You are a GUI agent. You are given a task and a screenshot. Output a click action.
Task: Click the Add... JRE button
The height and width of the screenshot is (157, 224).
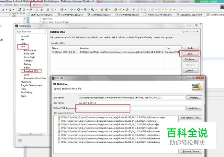[190, 48]
